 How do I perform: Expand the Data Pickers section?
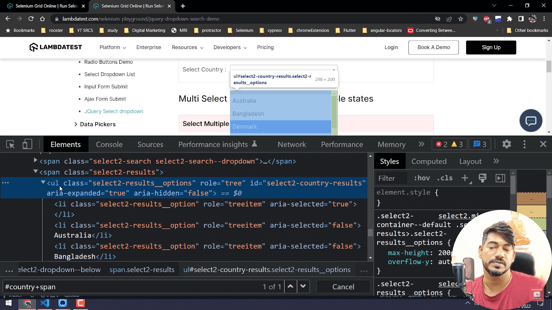95,124
